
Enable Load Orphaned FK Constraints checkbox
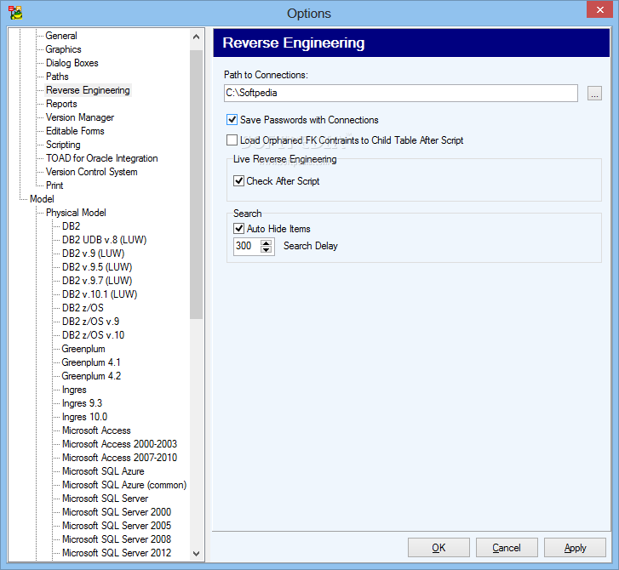pyautogui.click(x=232, y=140)
